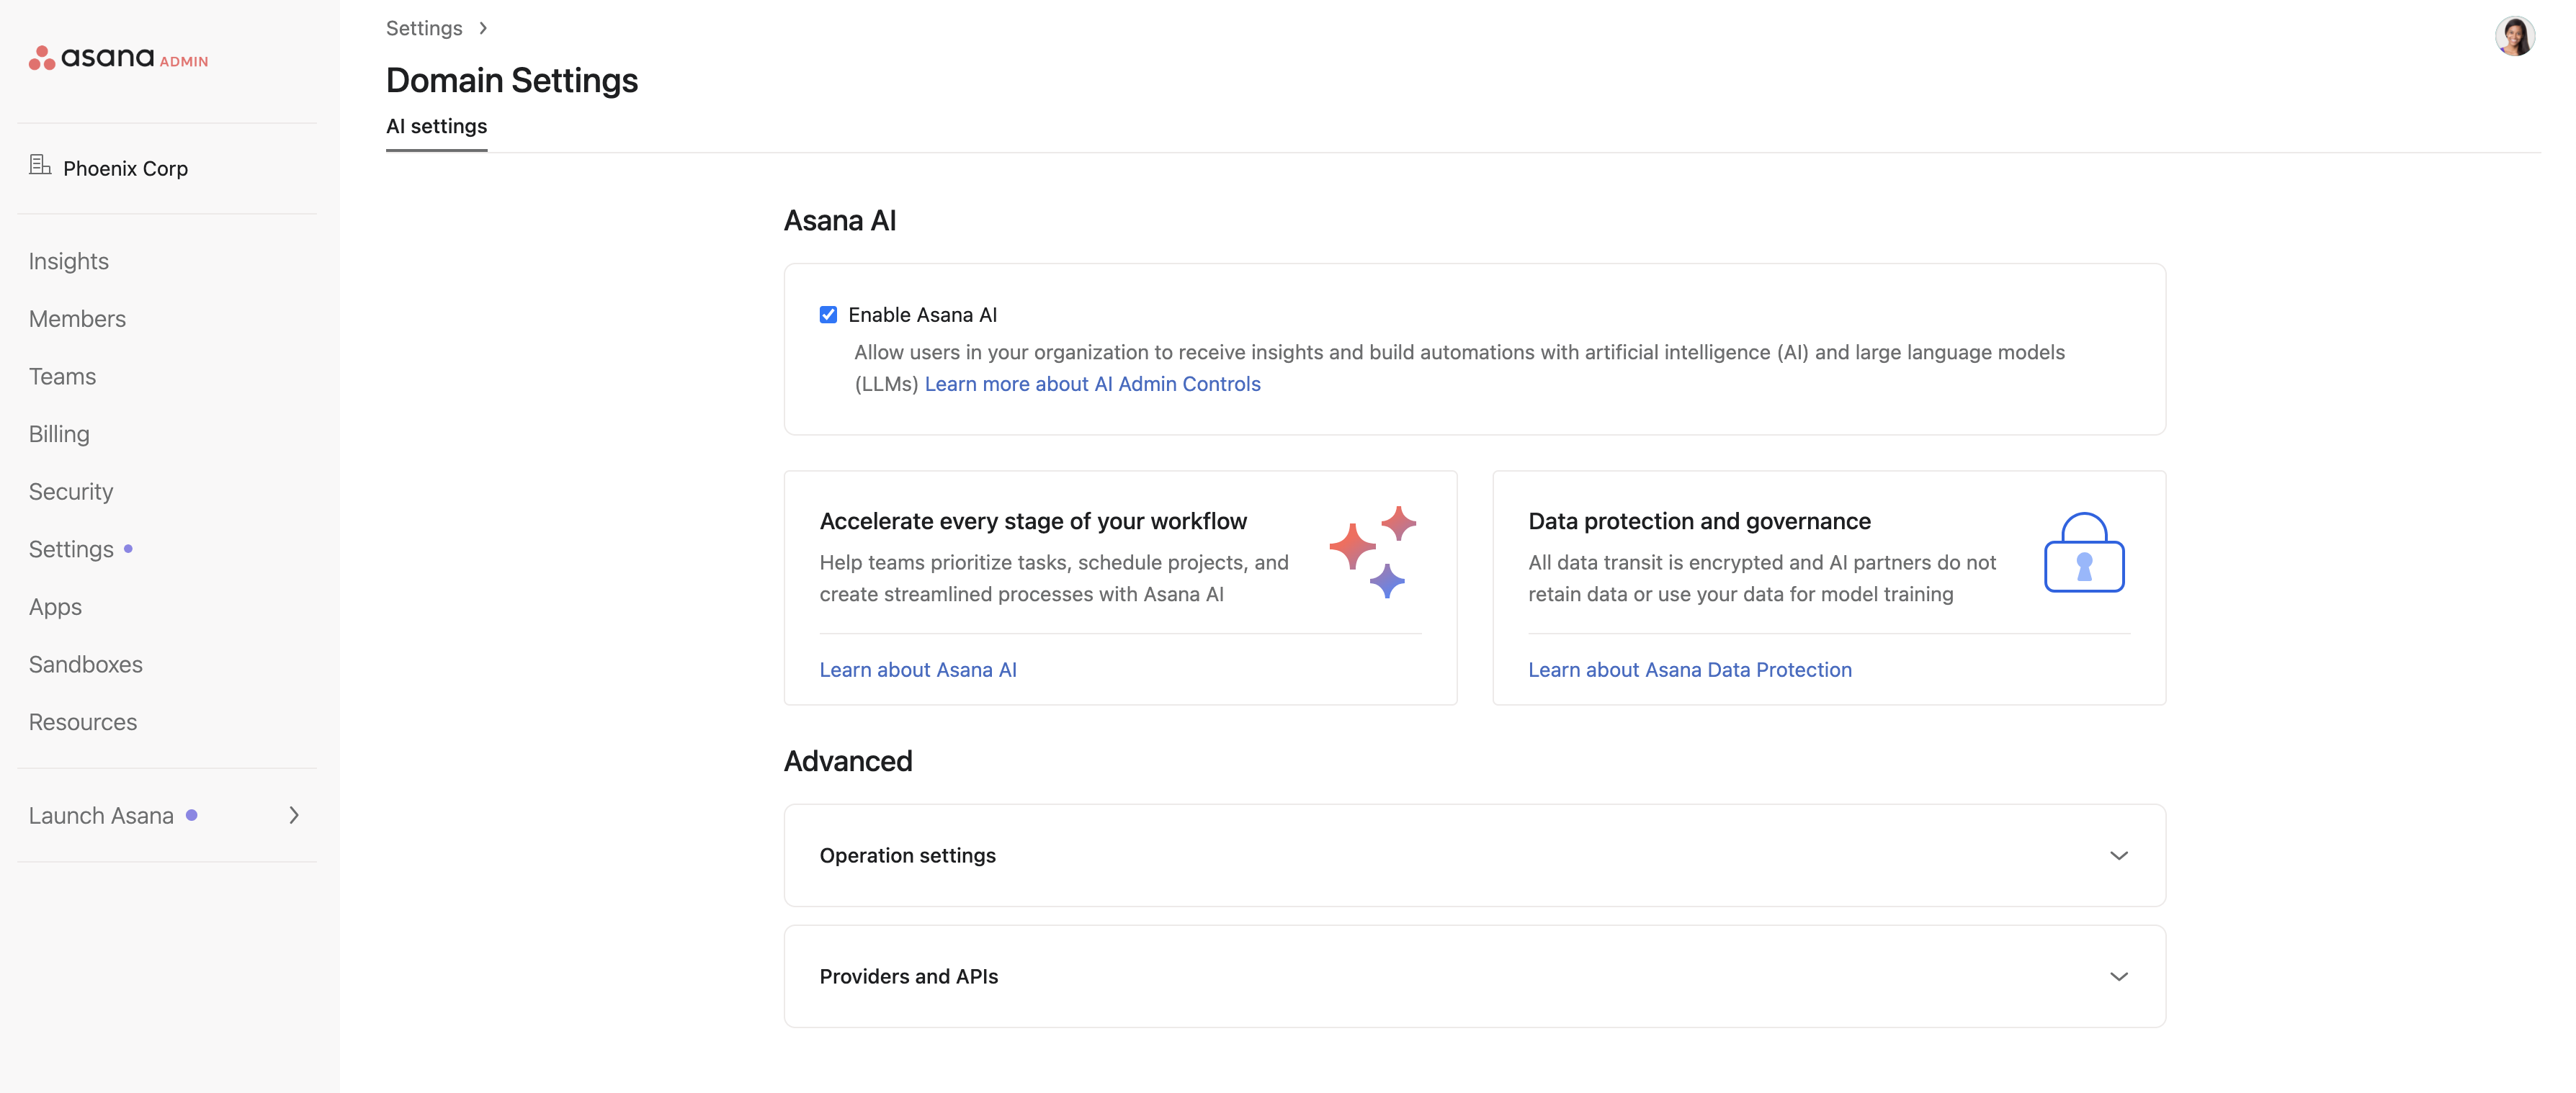Click the Settings breadcrumb label
This screenshot has width=2576, height=1093.
423,28
